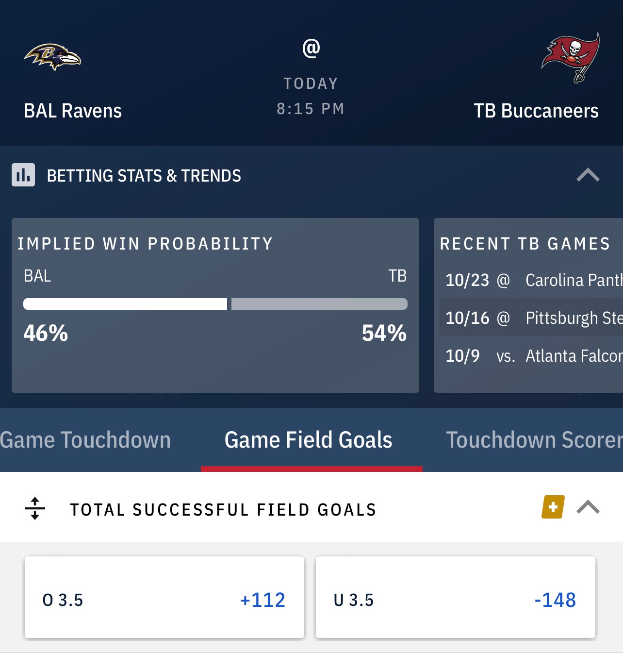Collapse Total Successful Field Goals market
Image resolution: width=623 pixels, height=654 pixels.
click(x=588, y=507)
